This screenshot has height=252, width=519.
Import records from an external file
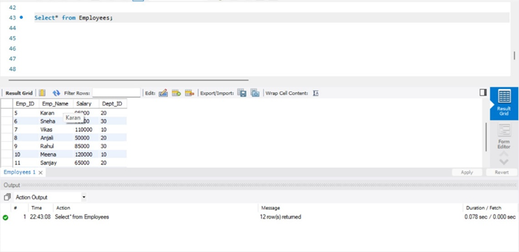coord(255,94)
